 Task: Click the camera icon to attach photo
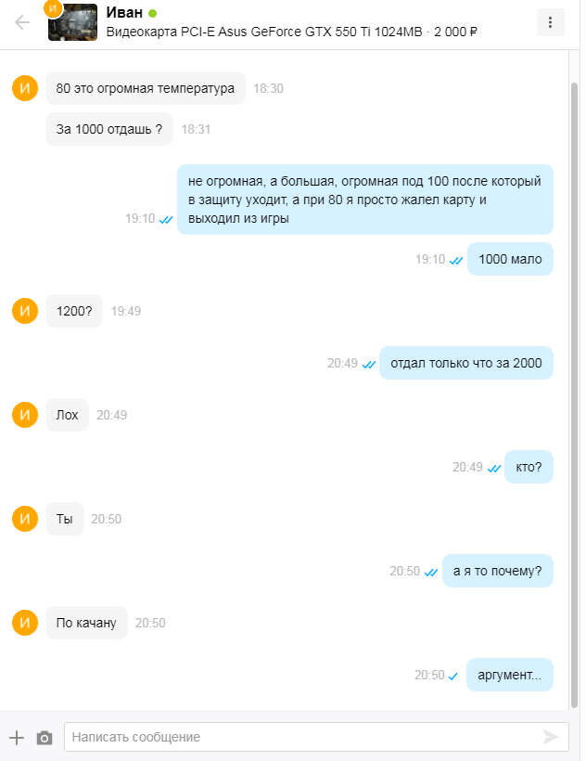pyautogui.click(x=45, y=738)
